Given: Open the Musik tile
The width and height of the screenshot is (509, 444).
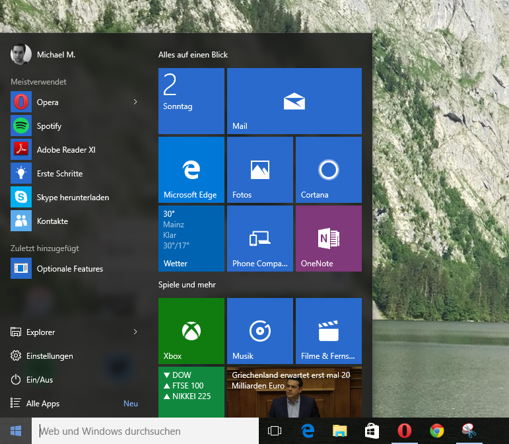Looking at the screenshot, I should pyautogui.click(x=259, y=331).
